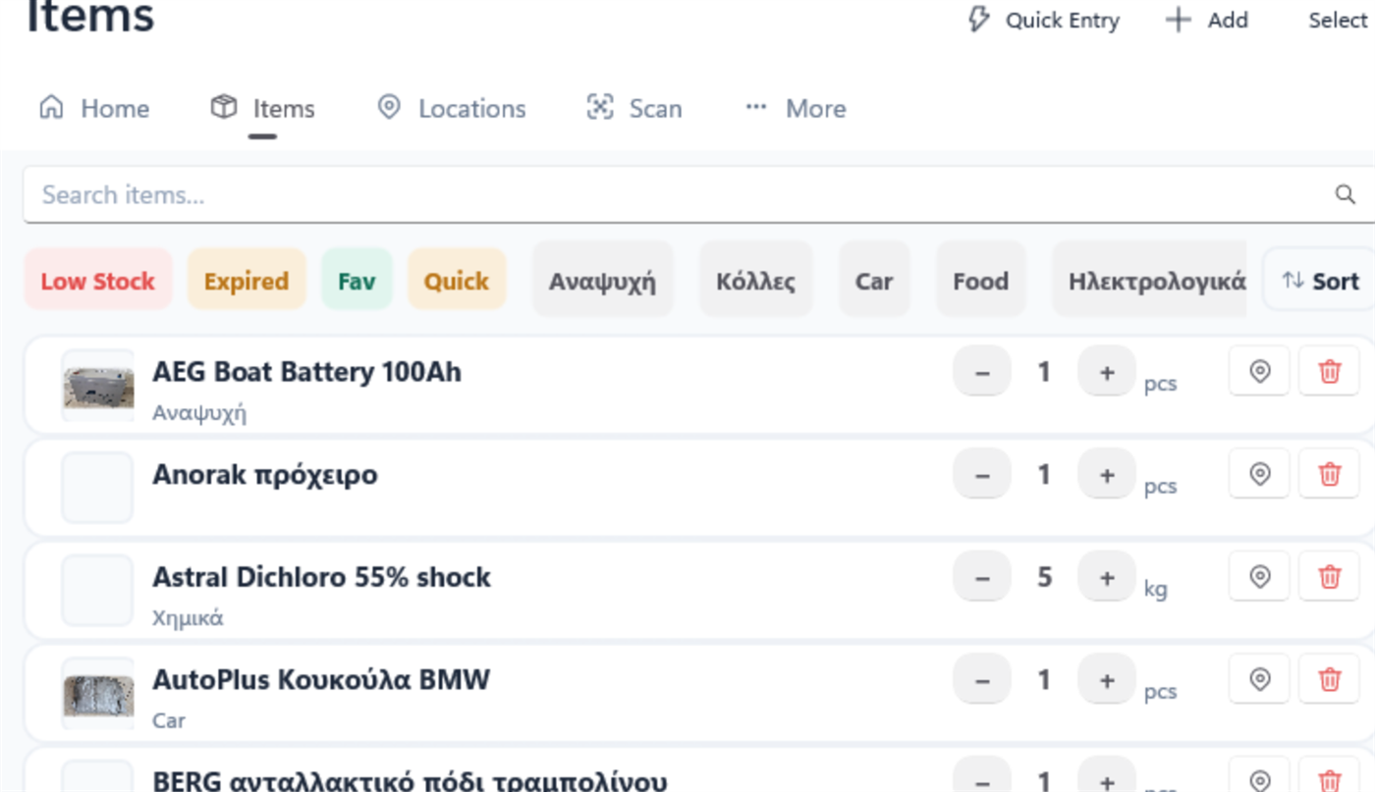
Task: Set location for Astral Dichloro shock
Action: (1259, 576)
